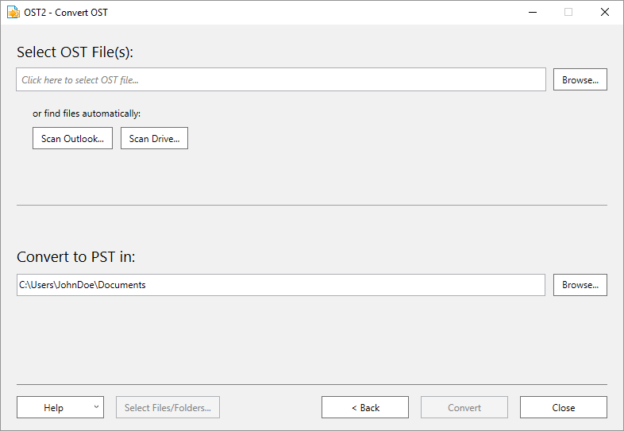Close the window using the X icon
The image size is (624, 431).
604,13
